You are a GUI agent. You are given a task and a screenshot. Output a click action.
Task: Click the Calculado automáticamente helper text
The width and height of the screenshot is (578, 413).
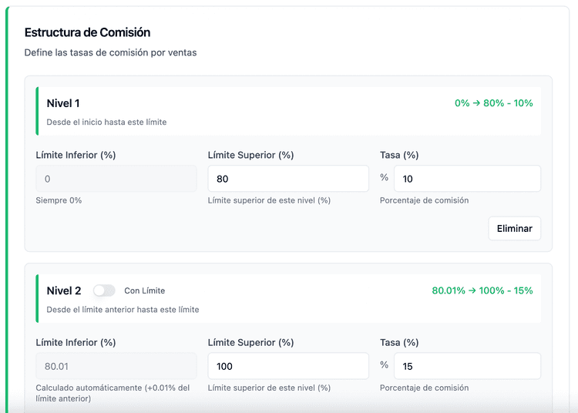113,388
